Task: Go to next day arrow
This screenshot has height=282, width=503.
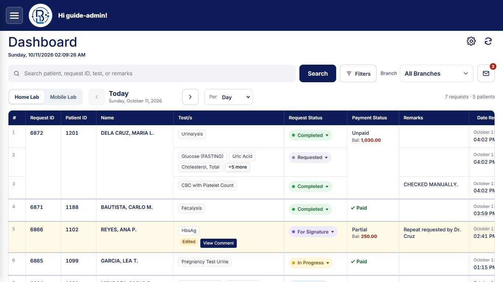Action: pos(190,97)
